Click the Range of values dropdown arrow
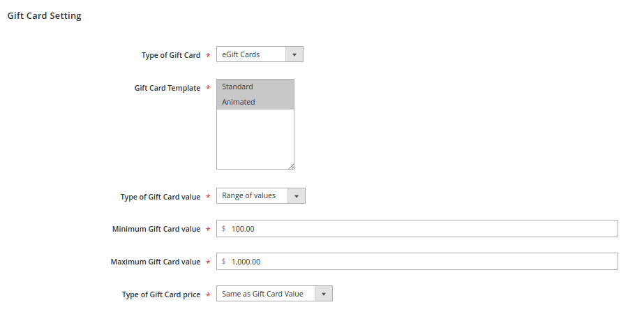 [x=296, y=196]
